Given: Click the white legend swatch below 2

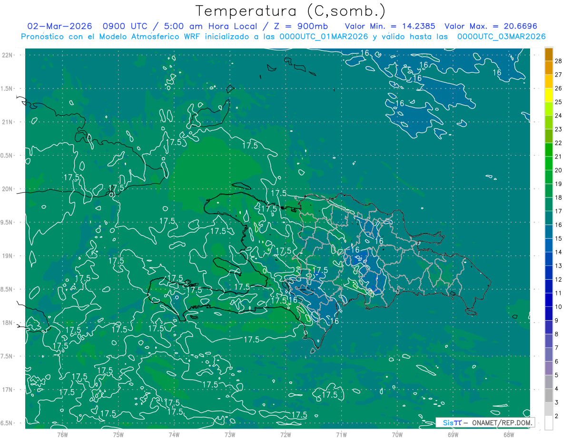Looking at the screenshot, I should click(x=549, y=423).
